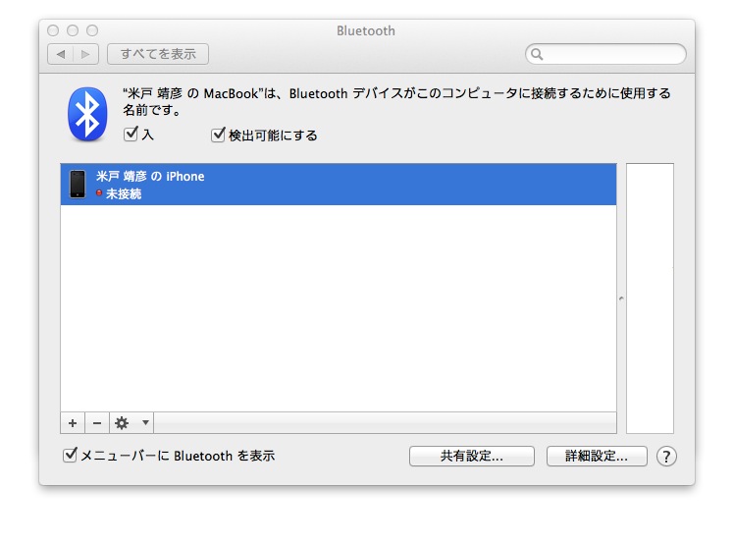Image resolution: width=734 pixels, height=544 pixels.
Task: Click the split view divider handle
Action: [621, 298]
